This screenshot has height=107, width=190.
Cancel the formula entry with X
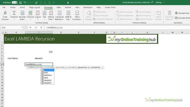click(30, 28)
